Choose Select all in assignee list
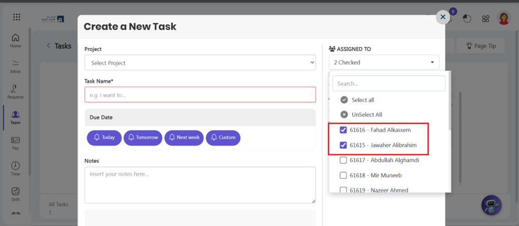The width and height of the screenshot is (519, 226). click(362, 100)
